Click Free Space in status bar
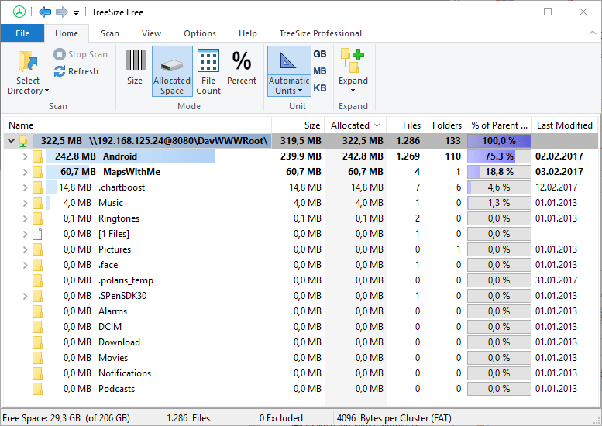Screen dimensions: 602x426 [66, 418]
